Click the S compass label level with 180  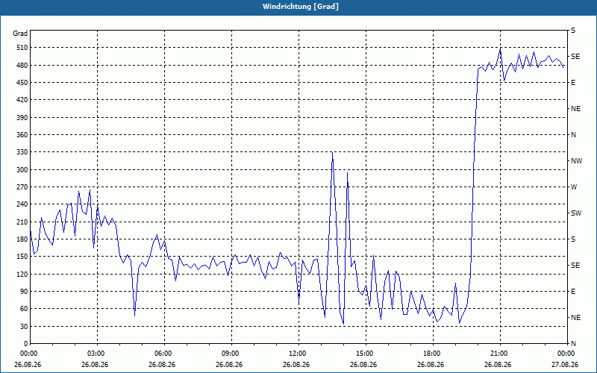tap(573, 239)
